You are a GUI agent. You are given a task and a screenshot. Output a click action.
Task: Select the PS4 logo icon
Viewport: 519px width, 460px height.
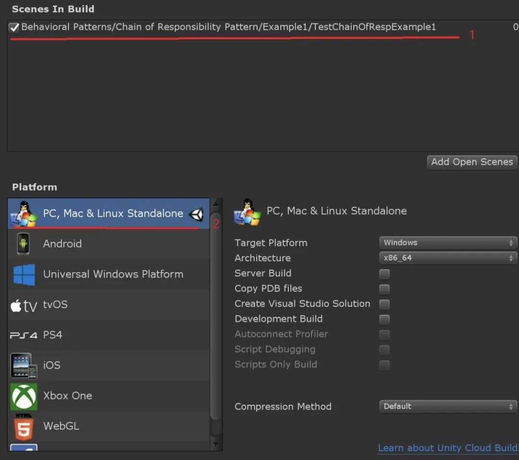[24, 335]
